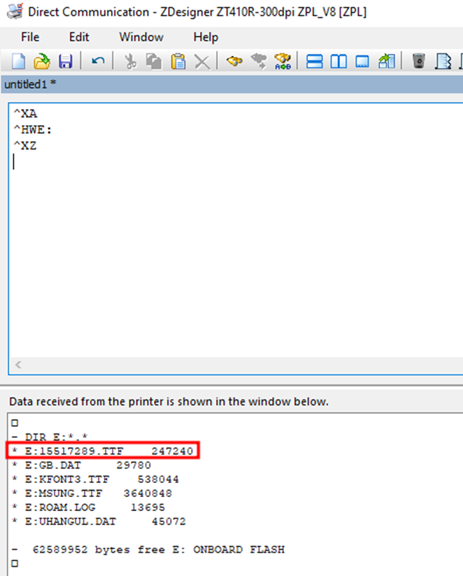Screen dimensions: 463x576
Task: Click the Replace A-B binoculars icon
Action: click(282, 61)
